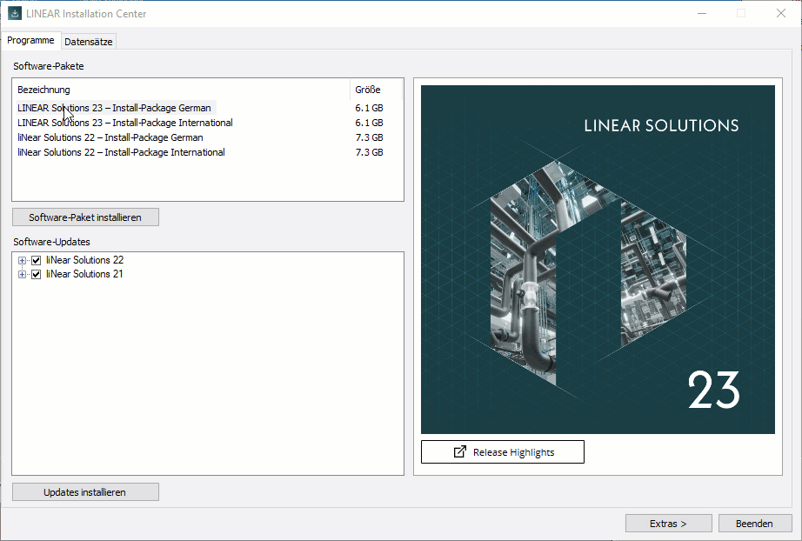Image resolution: width=802 pixels, height=541 pixels.
Task: Click the LINEAR Installation Center title bar icon
Action: tap(14, 13)
